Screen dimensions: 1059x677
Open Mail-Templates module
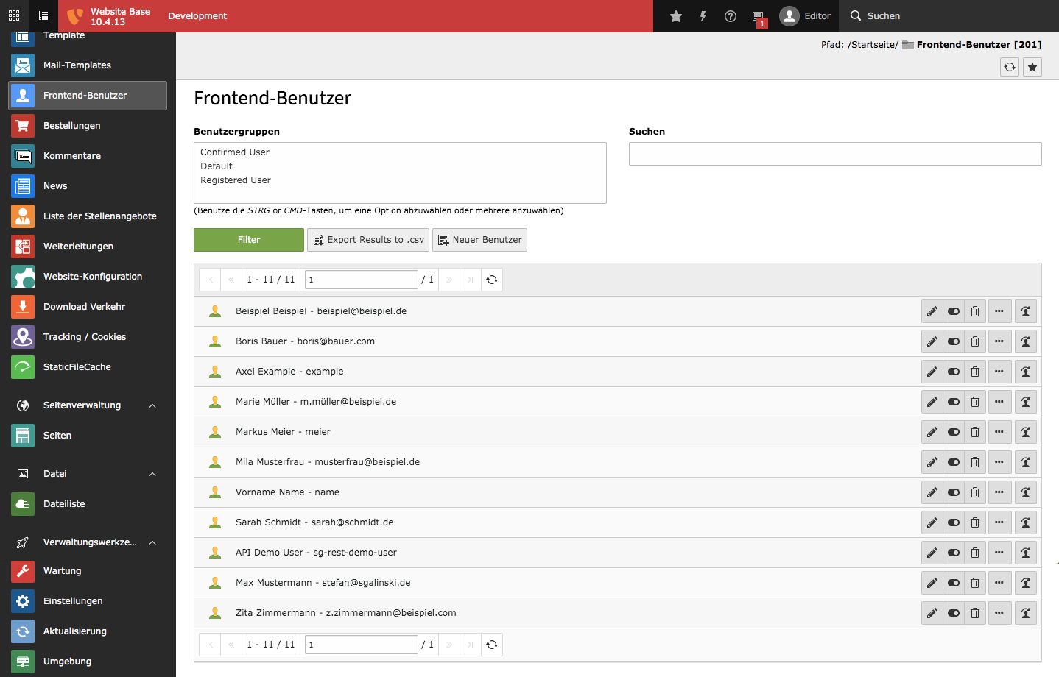click(88, 65)
